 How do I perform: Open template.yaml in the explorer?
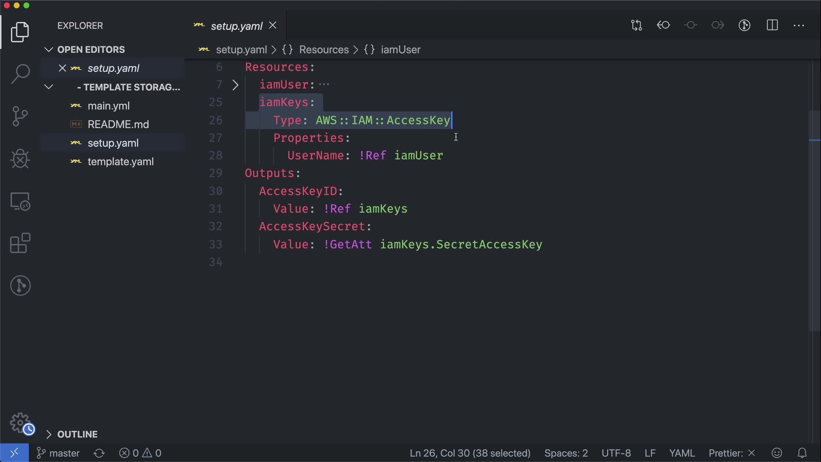coord(120,162)
